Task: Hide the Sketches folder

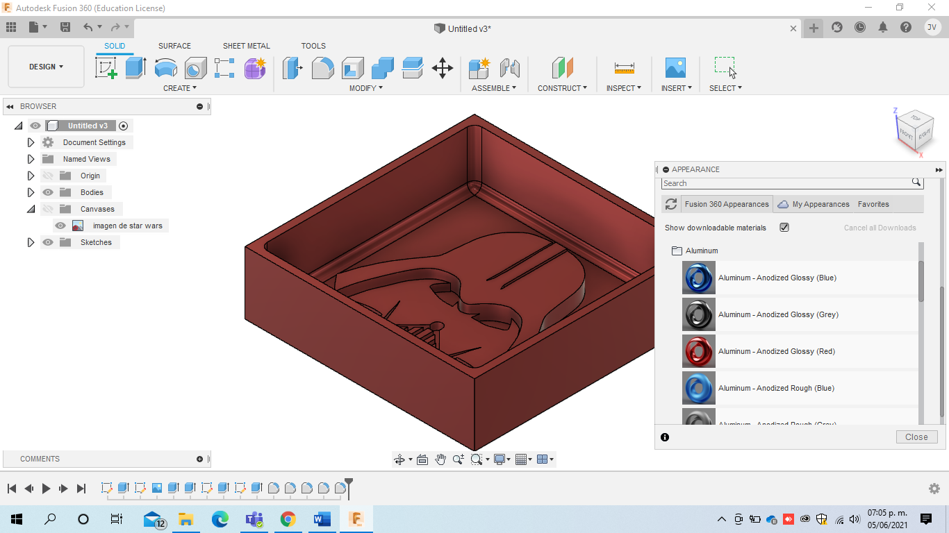Action: click(x=48, y=242)
